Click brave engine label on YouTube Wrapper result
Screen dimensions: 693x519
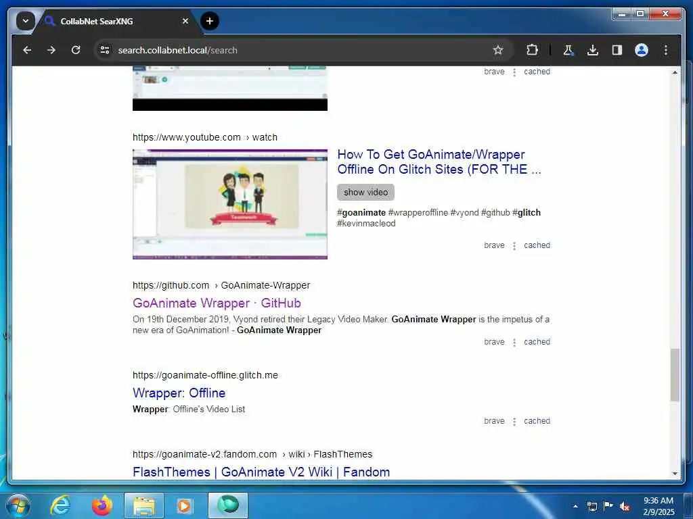pyautogui.click(x=494, y=245)
